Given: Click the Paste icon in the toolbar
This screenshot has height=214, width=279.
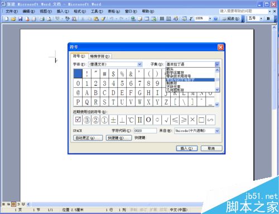Looking at the screenshot, I should [97, 18].
